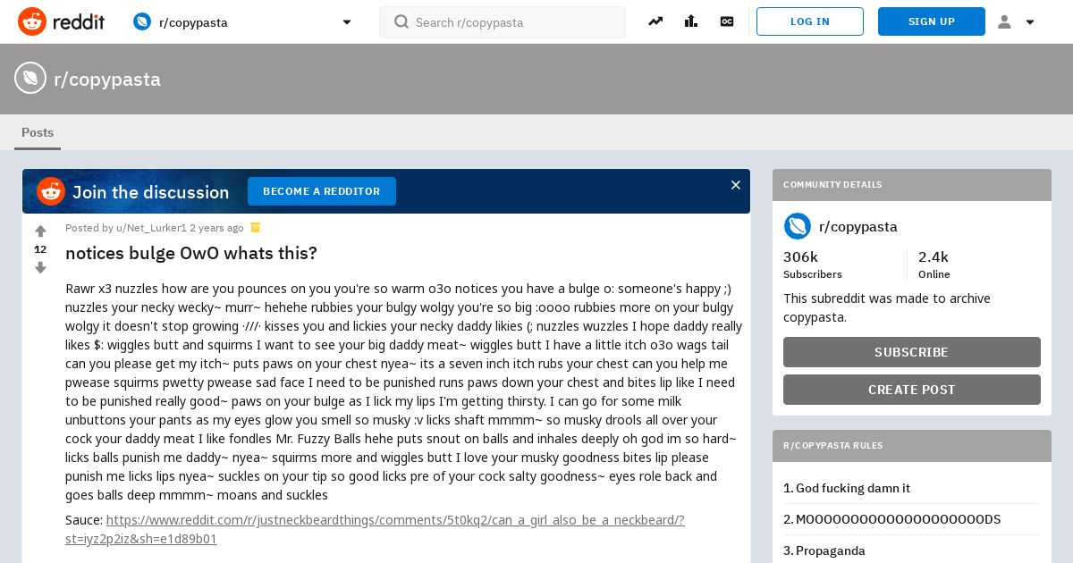
Task: Open the r/copypasta community dropdown
Action: coord(242,21)
